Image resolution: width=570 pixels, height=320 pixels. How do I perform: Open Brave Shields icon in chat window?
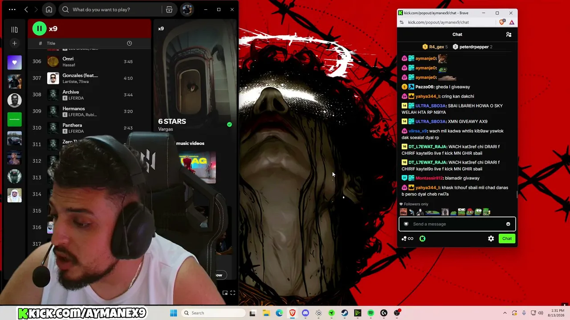[502, 22]
